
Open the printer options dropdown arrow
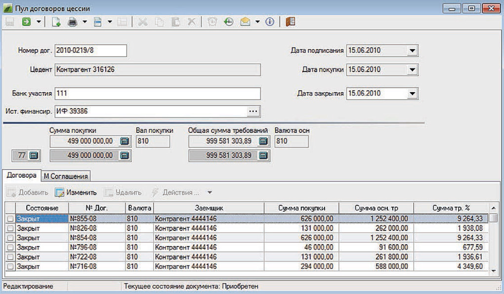click(84, 22)
